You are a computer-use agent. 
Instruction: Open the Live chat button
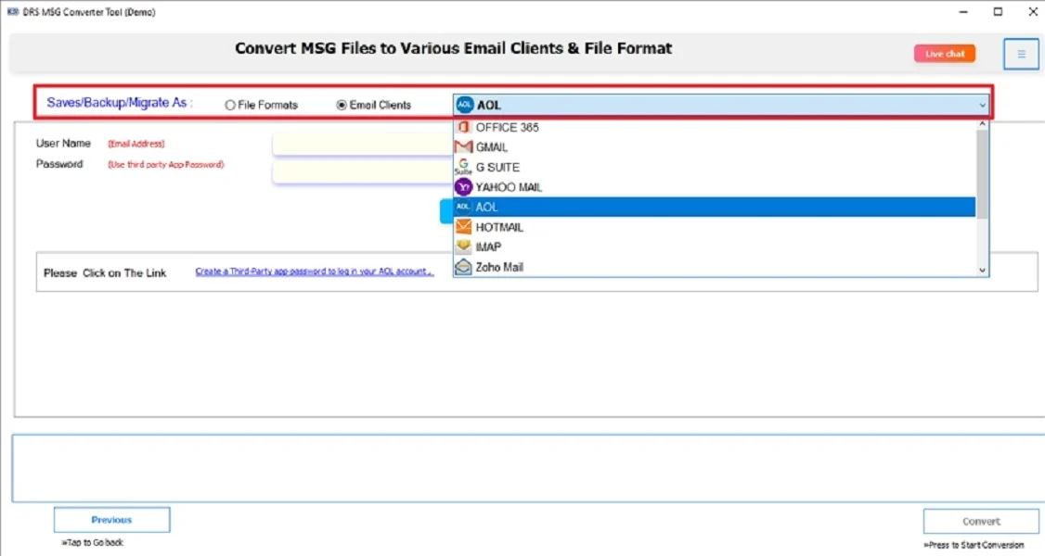click(x=945, y=54)
